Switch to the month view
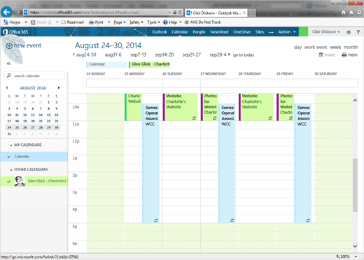This screenshot has width=364, height=260. pos(351,47)
